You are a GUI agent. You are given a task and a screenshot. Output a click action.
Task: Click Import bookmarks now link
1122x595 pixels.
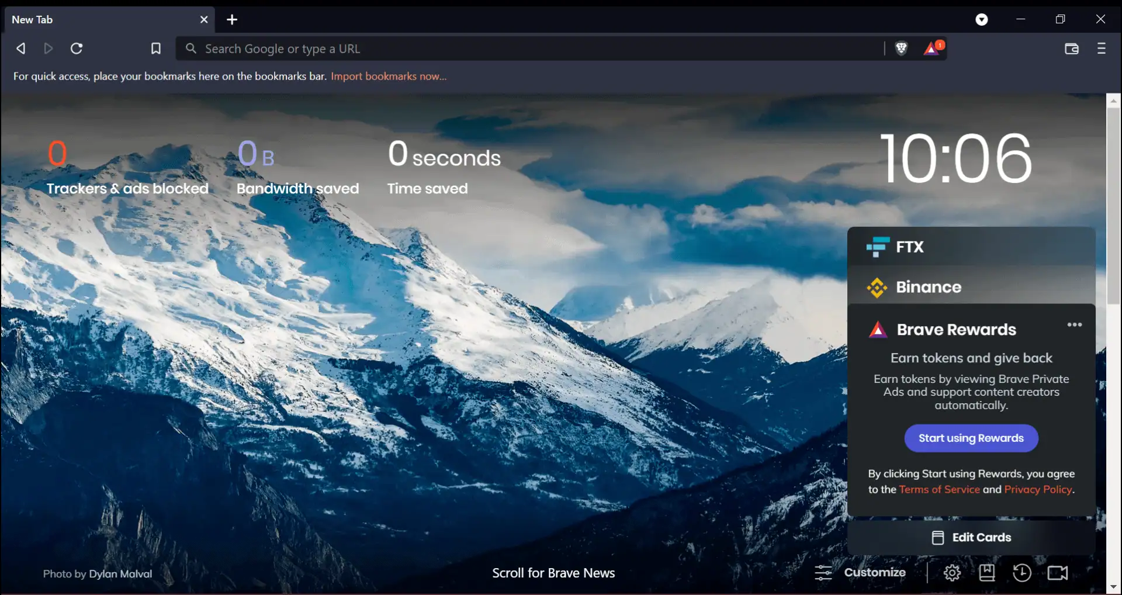click(x=389, y=76)
